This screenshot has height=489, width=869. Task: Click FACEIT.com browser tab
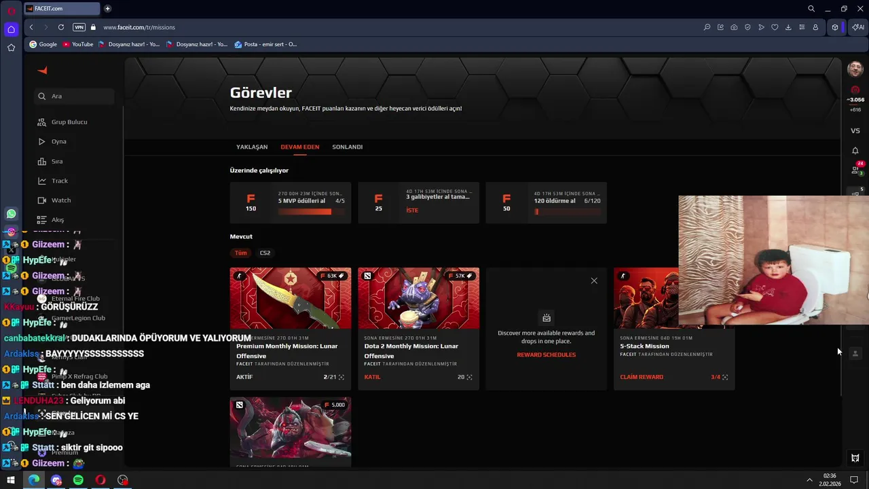tap(61, 9)
